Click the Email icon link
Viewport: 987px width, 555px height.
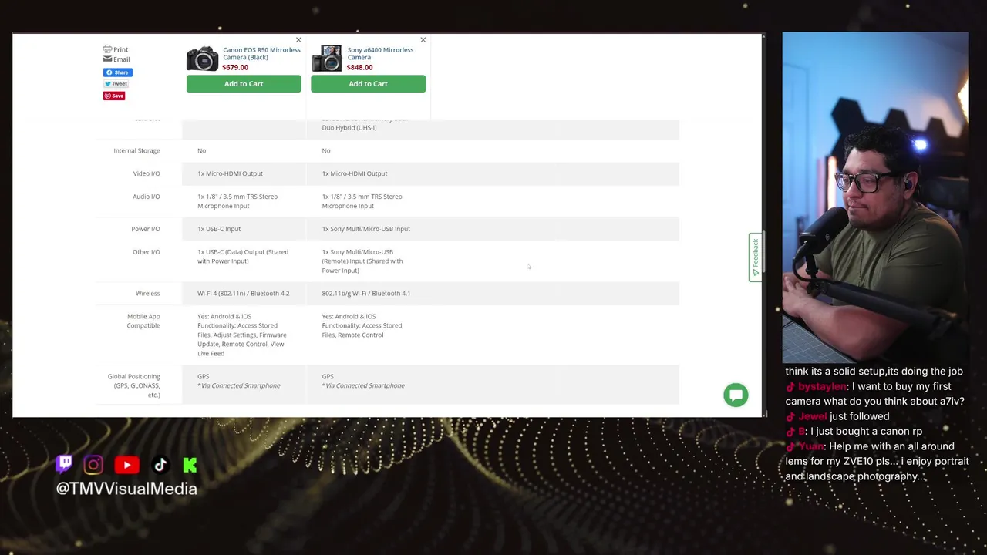click(116, 59)
